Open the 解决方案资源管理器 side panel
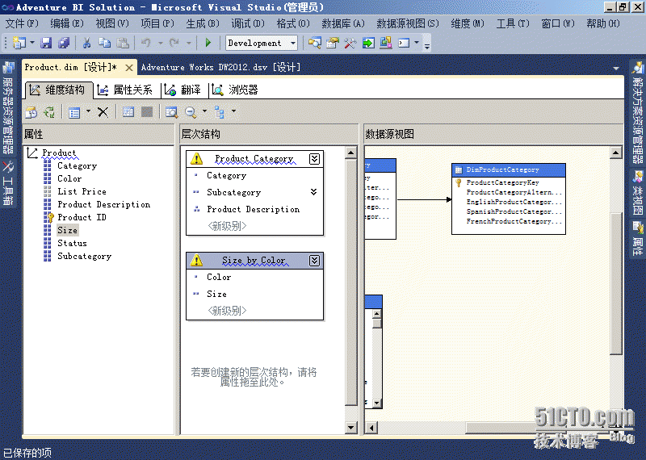 point(638,114)
